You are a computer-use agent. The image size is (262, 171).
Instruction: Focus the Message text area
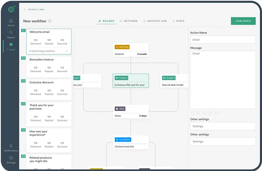(x=223, y=80)
